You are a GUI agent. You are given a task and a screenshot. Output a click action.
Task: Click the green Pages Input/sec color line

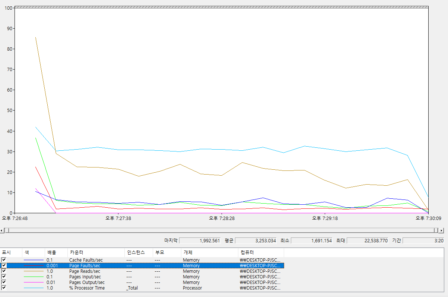coord(34,277)
